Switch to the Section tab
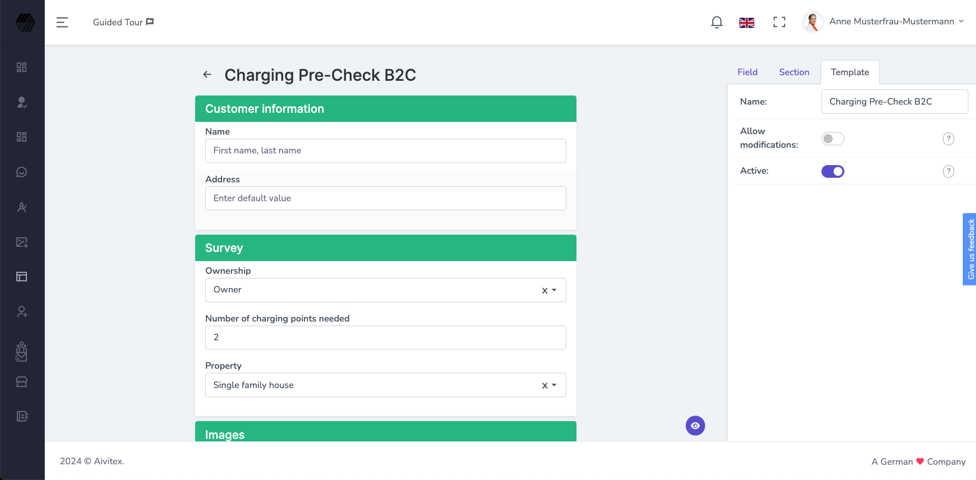 click(x=794, y=72)
